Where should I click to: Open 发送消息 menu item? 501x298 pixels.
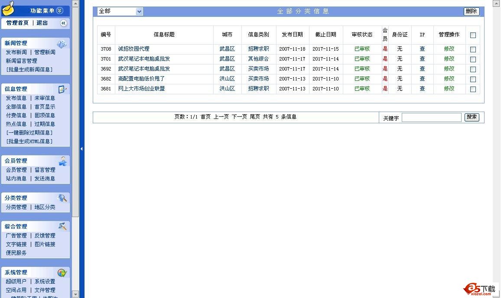[x=45, y=178]
